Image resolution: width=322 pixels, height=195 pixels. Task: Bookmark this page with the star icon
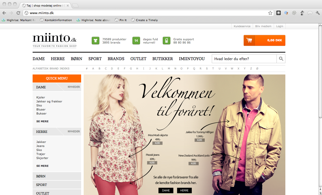[270, 13]
